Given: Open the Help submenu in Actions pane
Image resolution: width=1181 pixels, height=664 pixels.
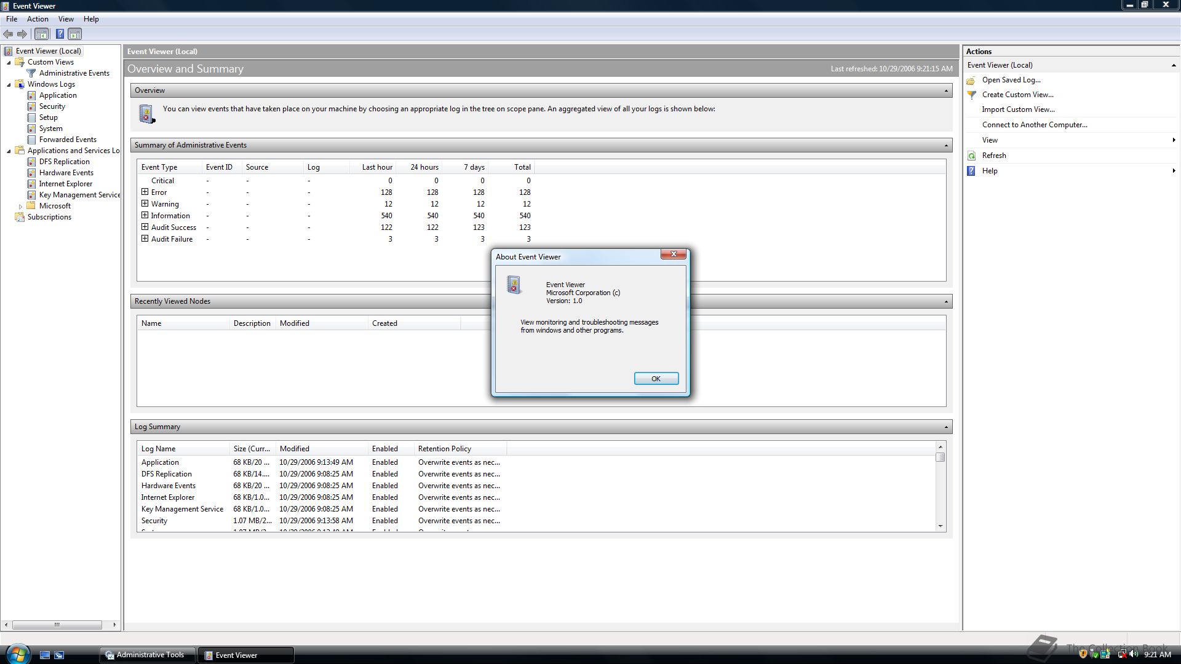Looking at the screenshot, I should tap(1071, 171).
